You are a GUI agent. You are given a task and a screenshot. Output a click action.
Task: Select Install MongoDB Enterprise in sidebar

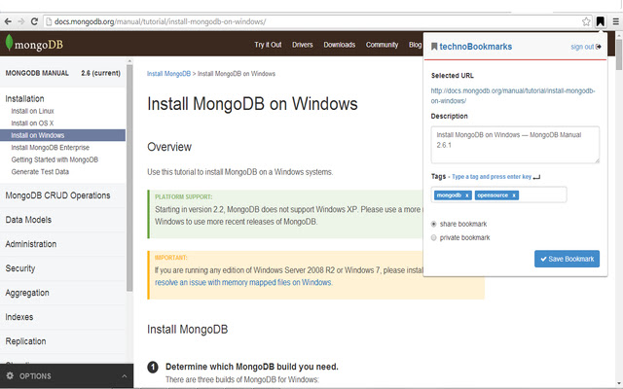[50, 148]
